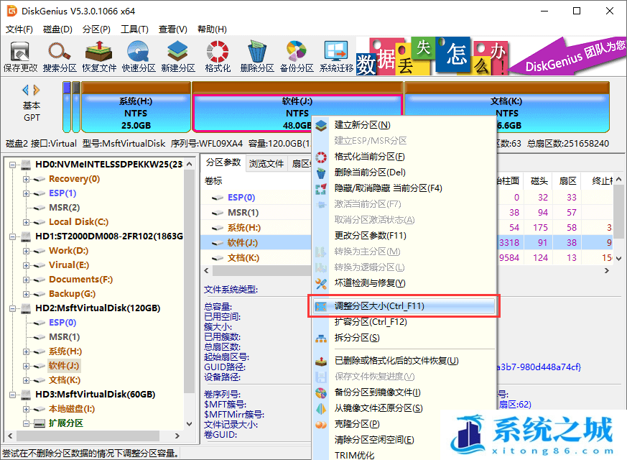Viewport: 627px width, 460px height.
Task: Open the 备份分区 backup partition tool
Action: [x=297, y=57]
